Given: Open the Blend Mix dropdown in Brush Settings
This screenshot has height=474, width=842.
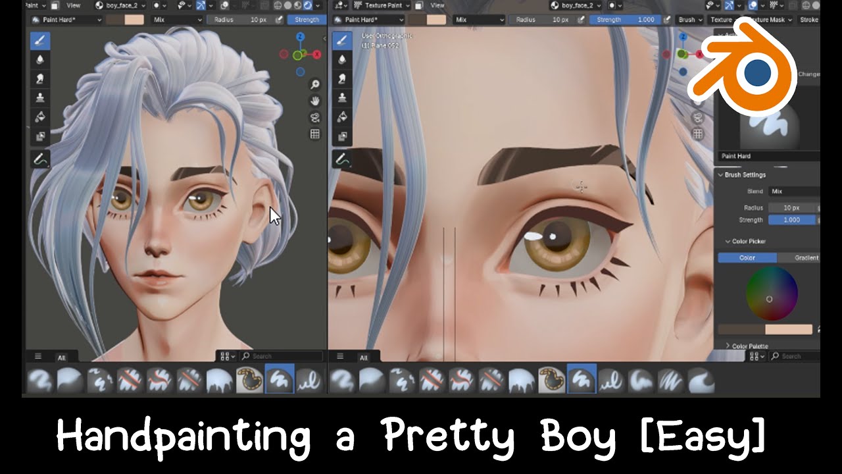Looking at the screenshot, I should (x=794, y=192).
